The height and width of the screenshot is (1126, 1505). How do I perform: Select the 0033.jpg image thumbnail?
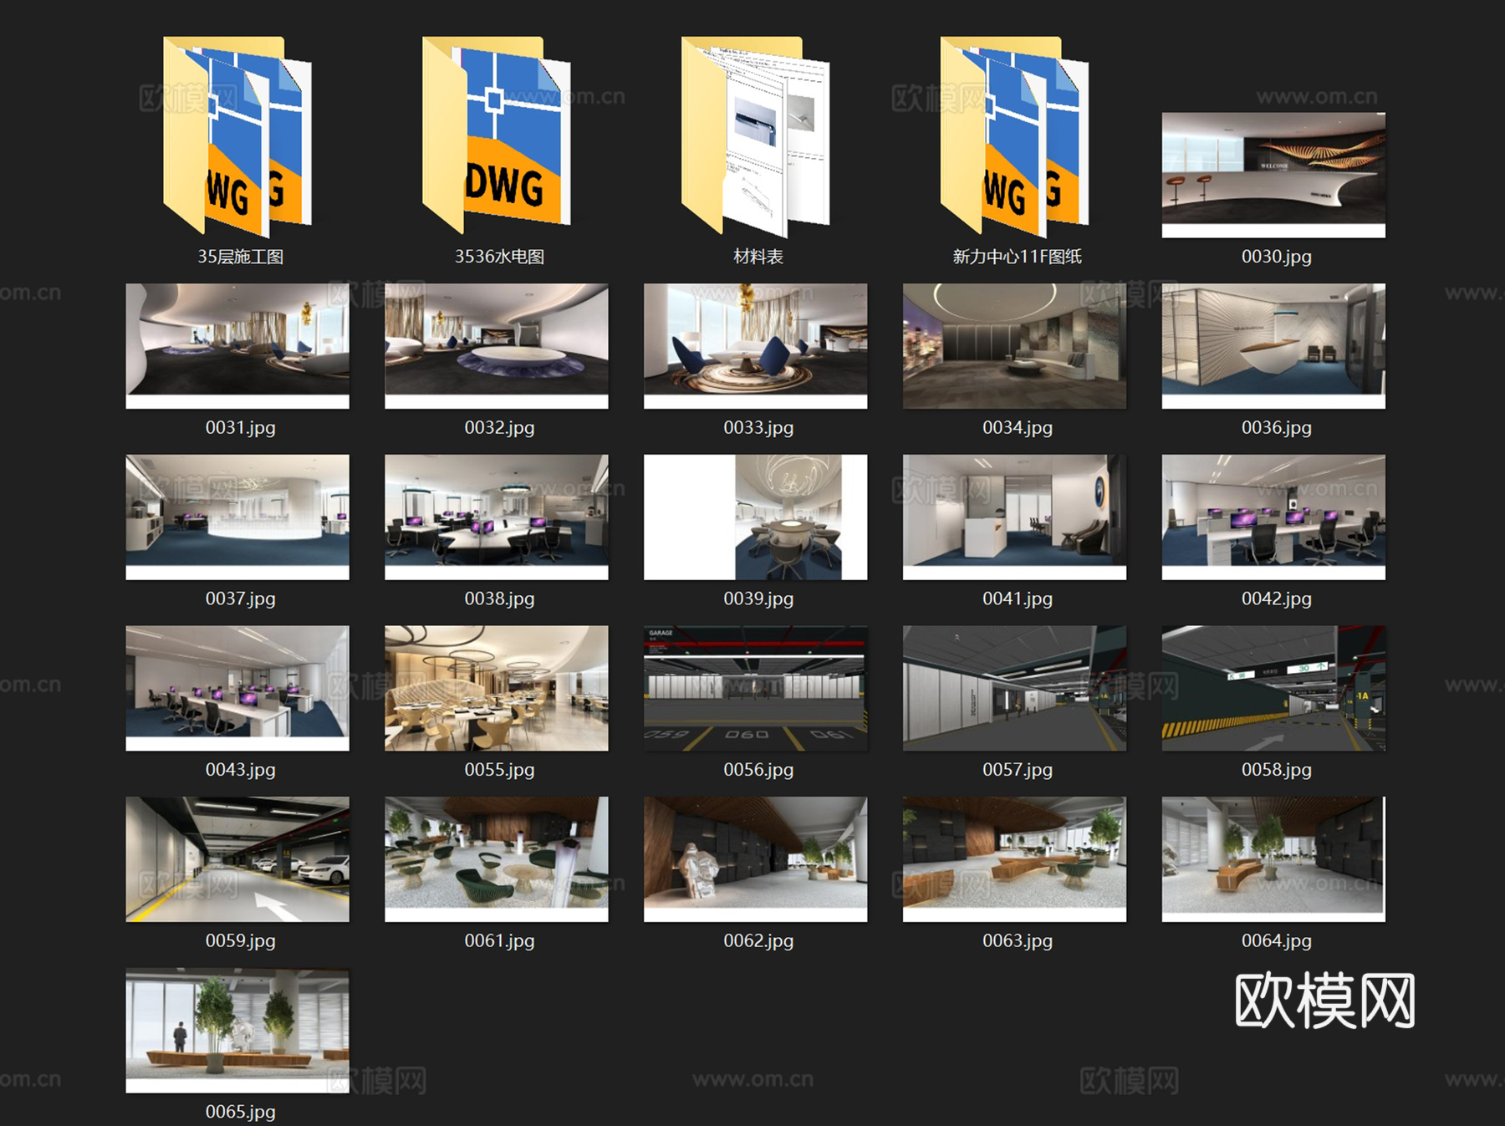pyautogui.click(x=756, y=346)
